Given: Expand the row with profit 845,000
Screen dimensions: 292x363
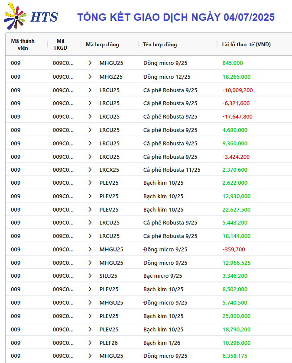Looking at the screenshot, I should (90, 63).
